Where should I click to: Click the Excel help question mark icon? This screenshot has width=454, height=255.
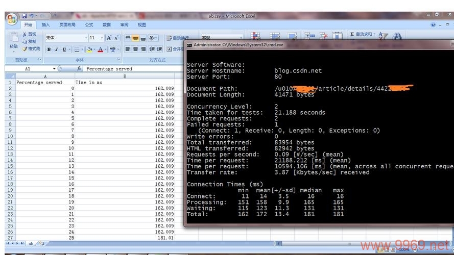(433, 25)
